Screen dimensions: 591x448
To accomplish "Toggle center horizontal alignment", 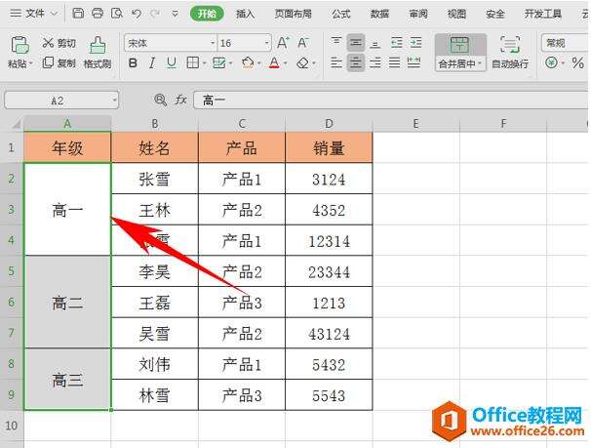I will tap(355, 62).
